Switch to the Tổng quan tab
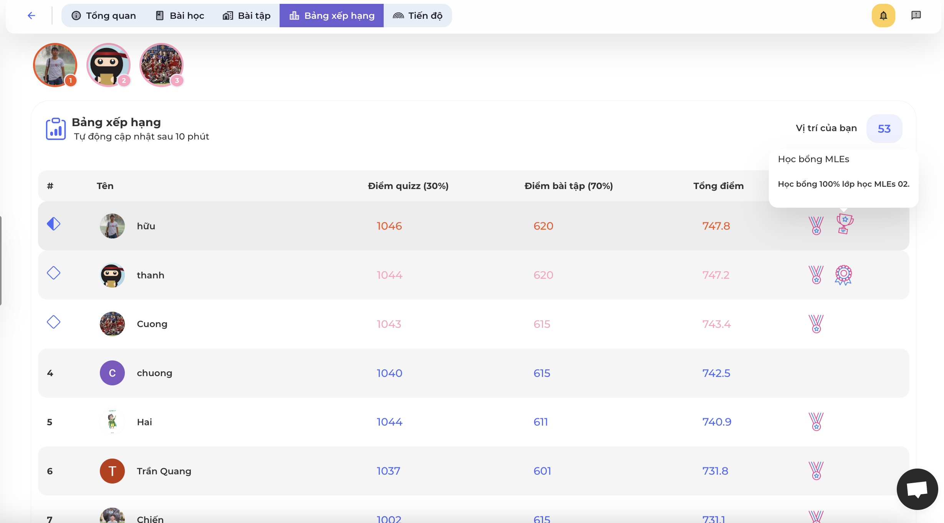Viewport: 944px width, 523px height. point(104,16)
